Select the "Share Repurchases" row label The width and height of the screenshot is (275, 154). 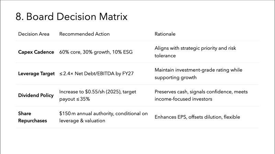coord(33,117)
